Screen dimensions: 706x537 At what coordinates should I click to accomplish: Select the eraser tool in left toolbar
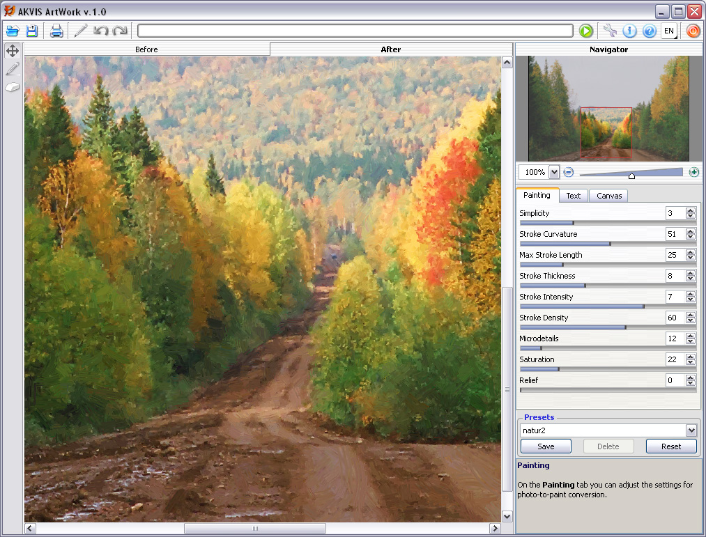(x=13, y=87)
